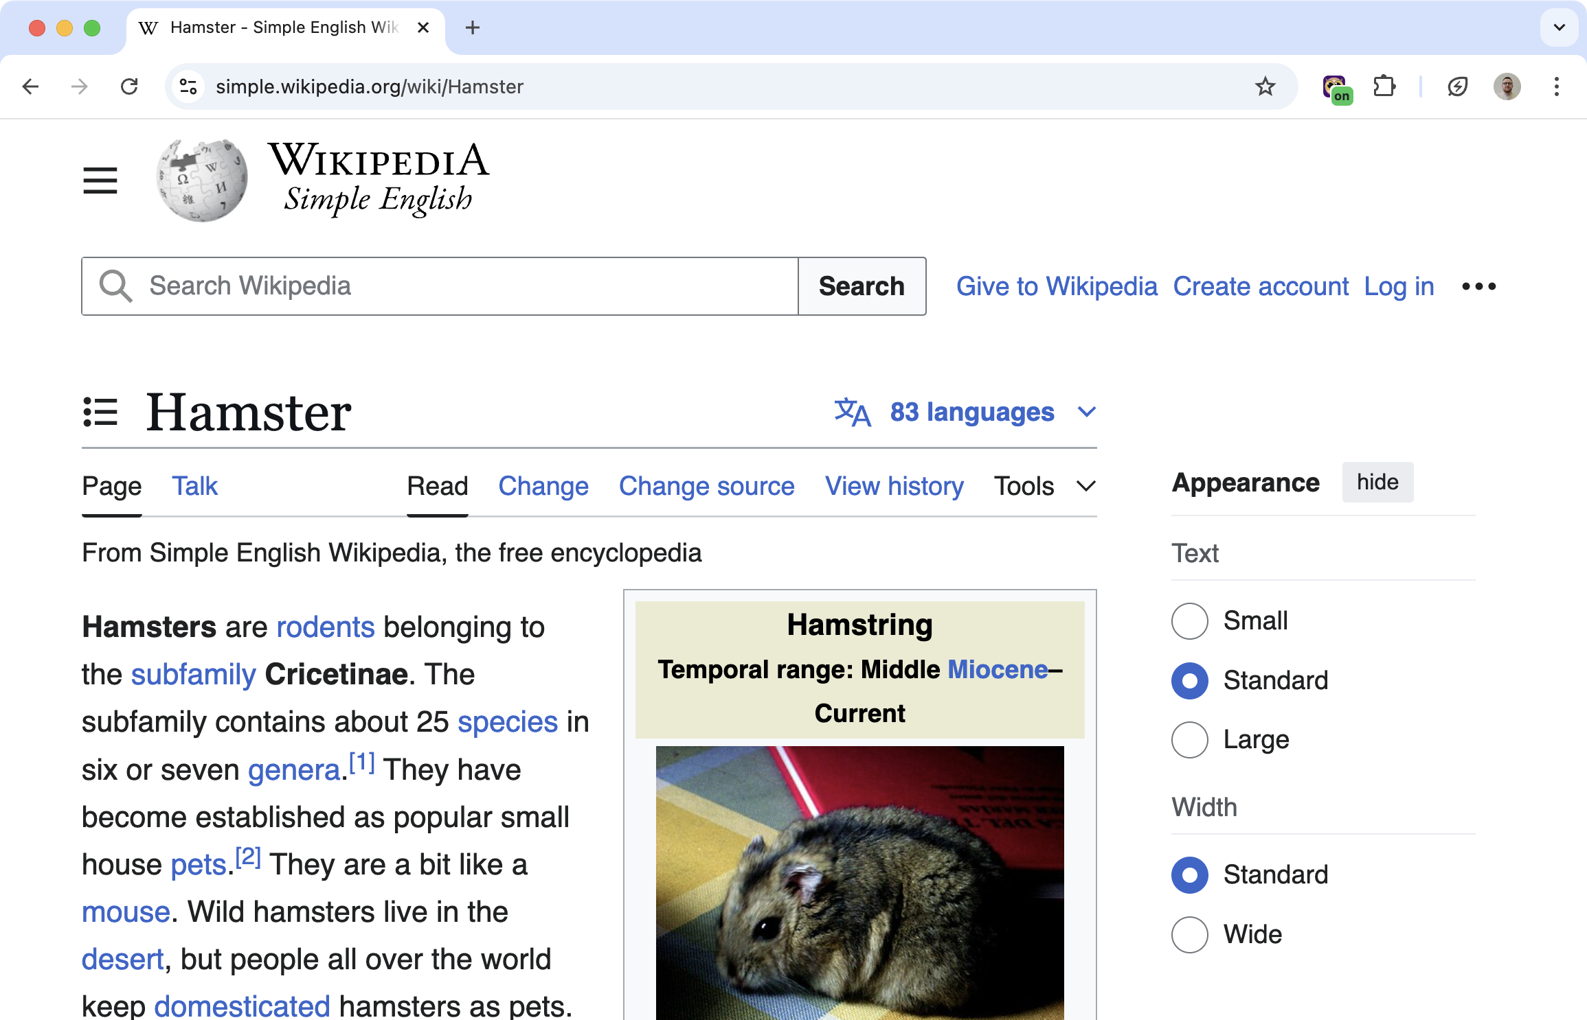Open the Extensions puzzle icon
The image size is (1587, 1020).
[x=1384, y=86]
